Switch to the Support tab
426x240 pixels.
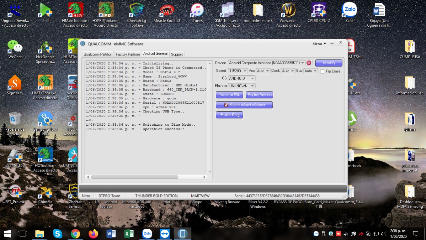(177, 54)
